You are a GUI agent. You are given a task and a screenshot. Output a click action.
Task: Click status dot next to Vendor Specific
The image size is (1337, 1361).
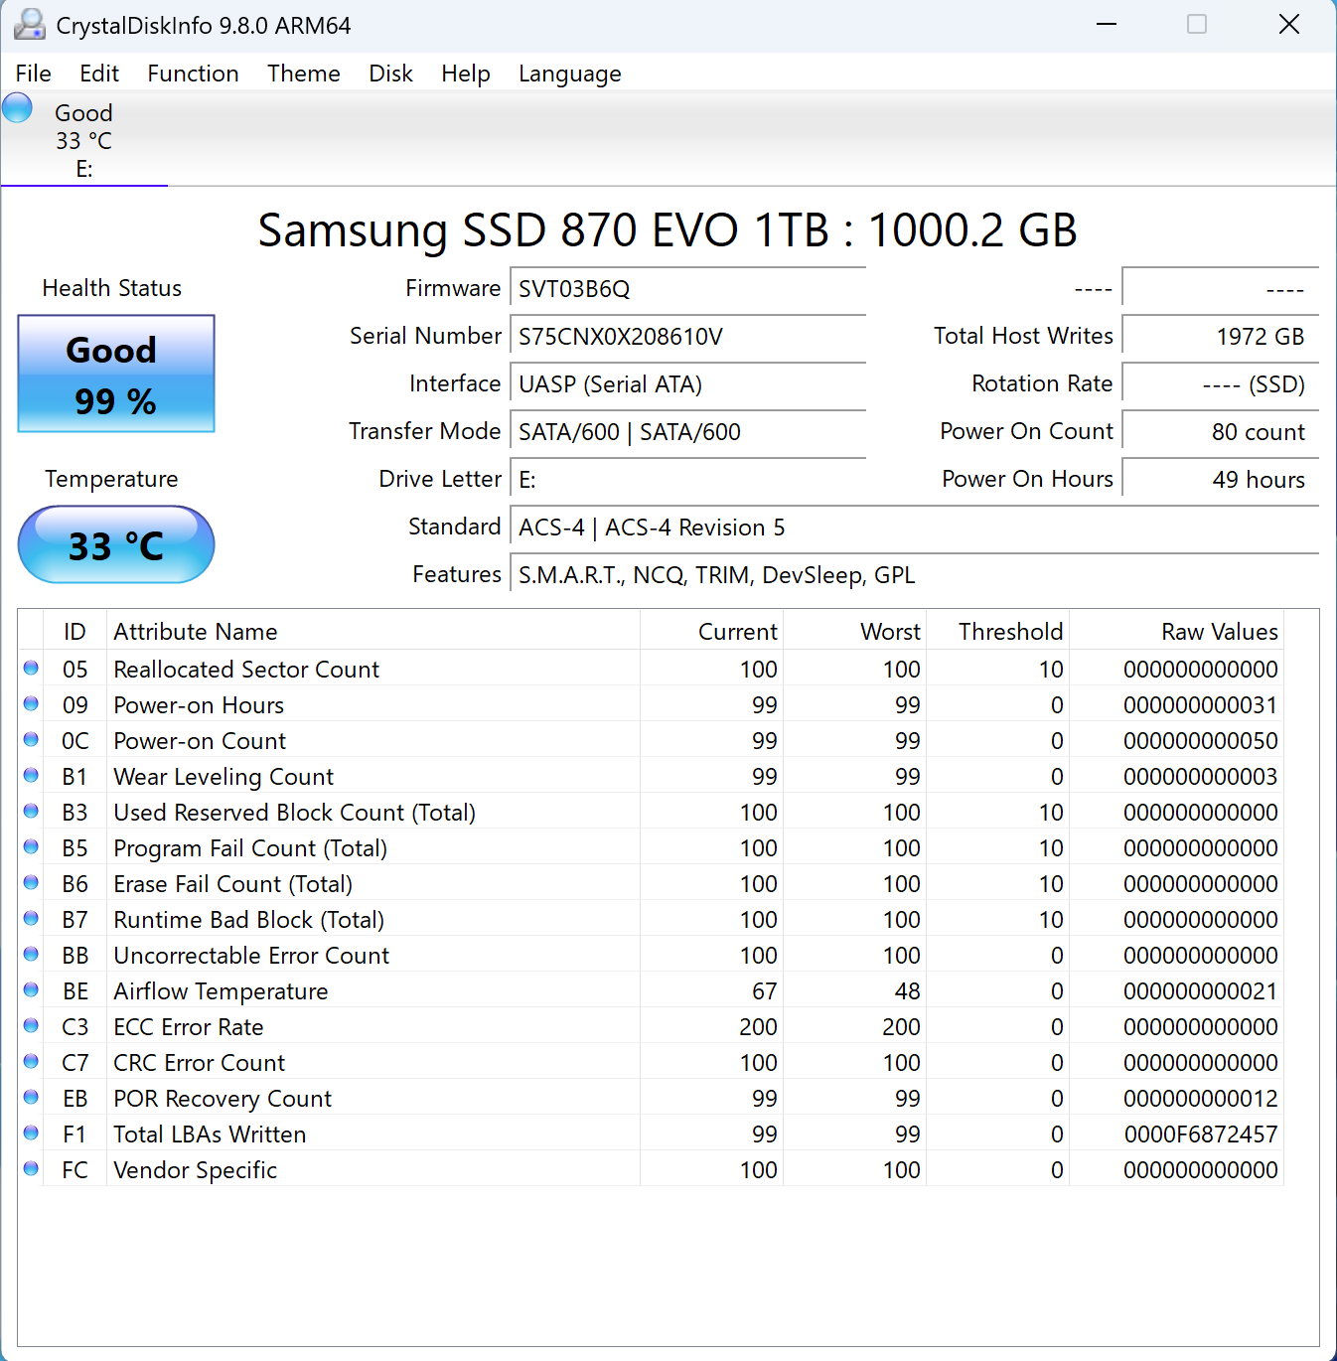coord(31,1169)
